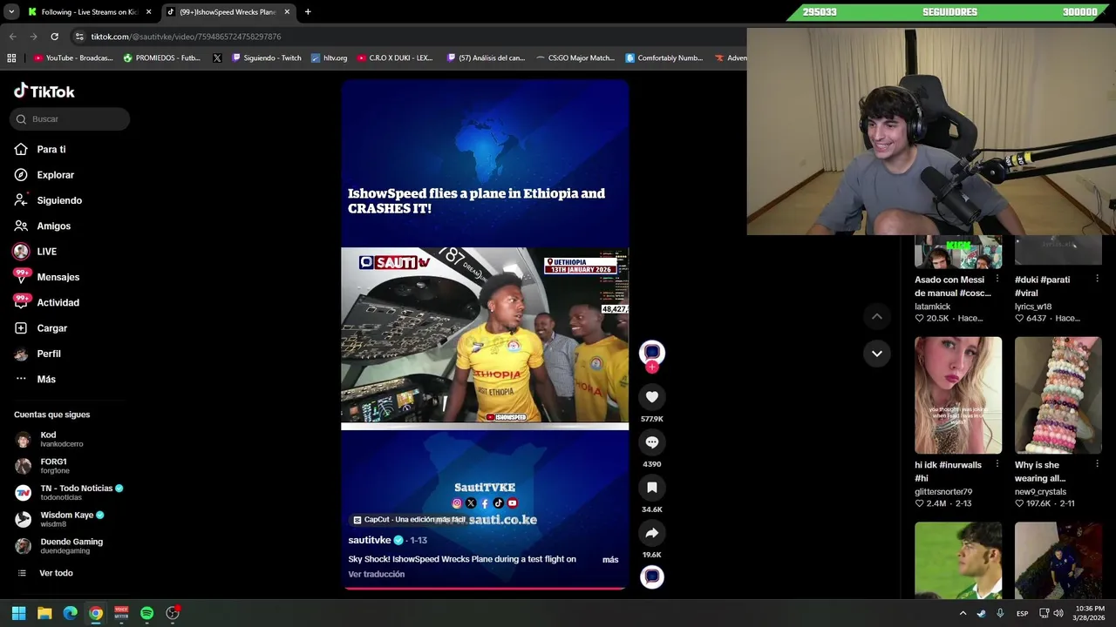Open the hltv.org bookmark

(329, 58)
